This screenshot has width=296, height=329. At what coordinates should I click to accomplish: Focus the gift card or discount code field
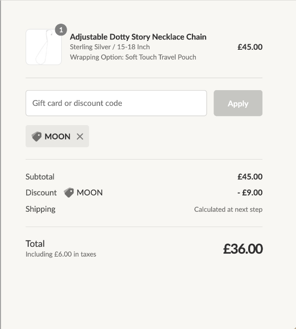pyautogui.click(x=116, y=103)
